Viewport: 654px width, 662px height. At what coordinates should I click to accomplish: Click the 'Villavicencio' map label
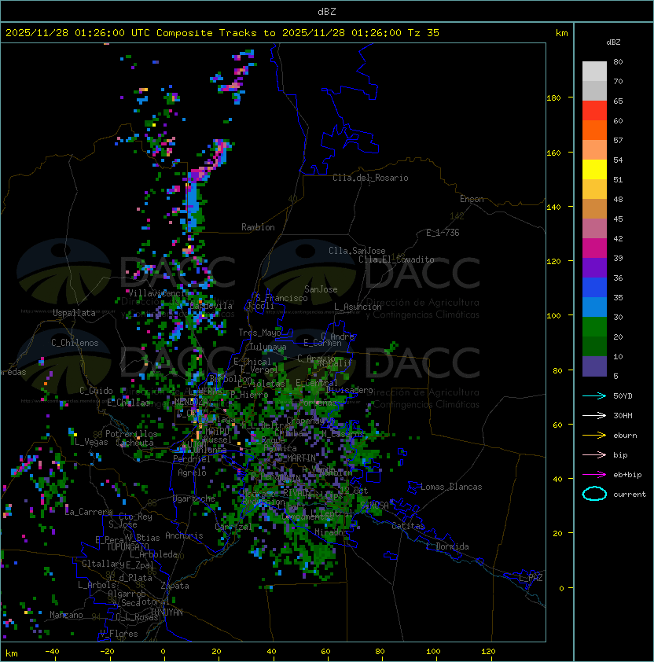click(x=159, y=293)
